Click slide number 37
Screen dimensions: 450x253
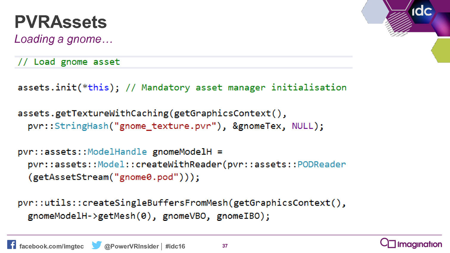point(225,246)
